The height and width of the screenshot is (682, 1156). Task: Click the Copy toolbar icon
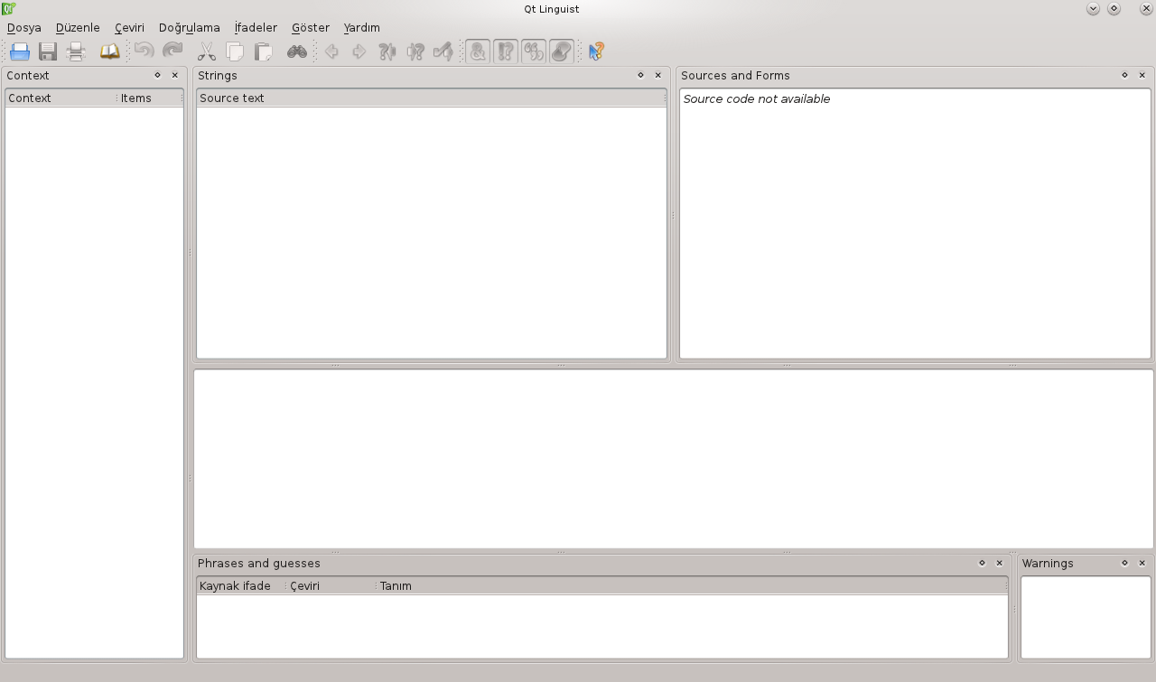pos(235,51)
